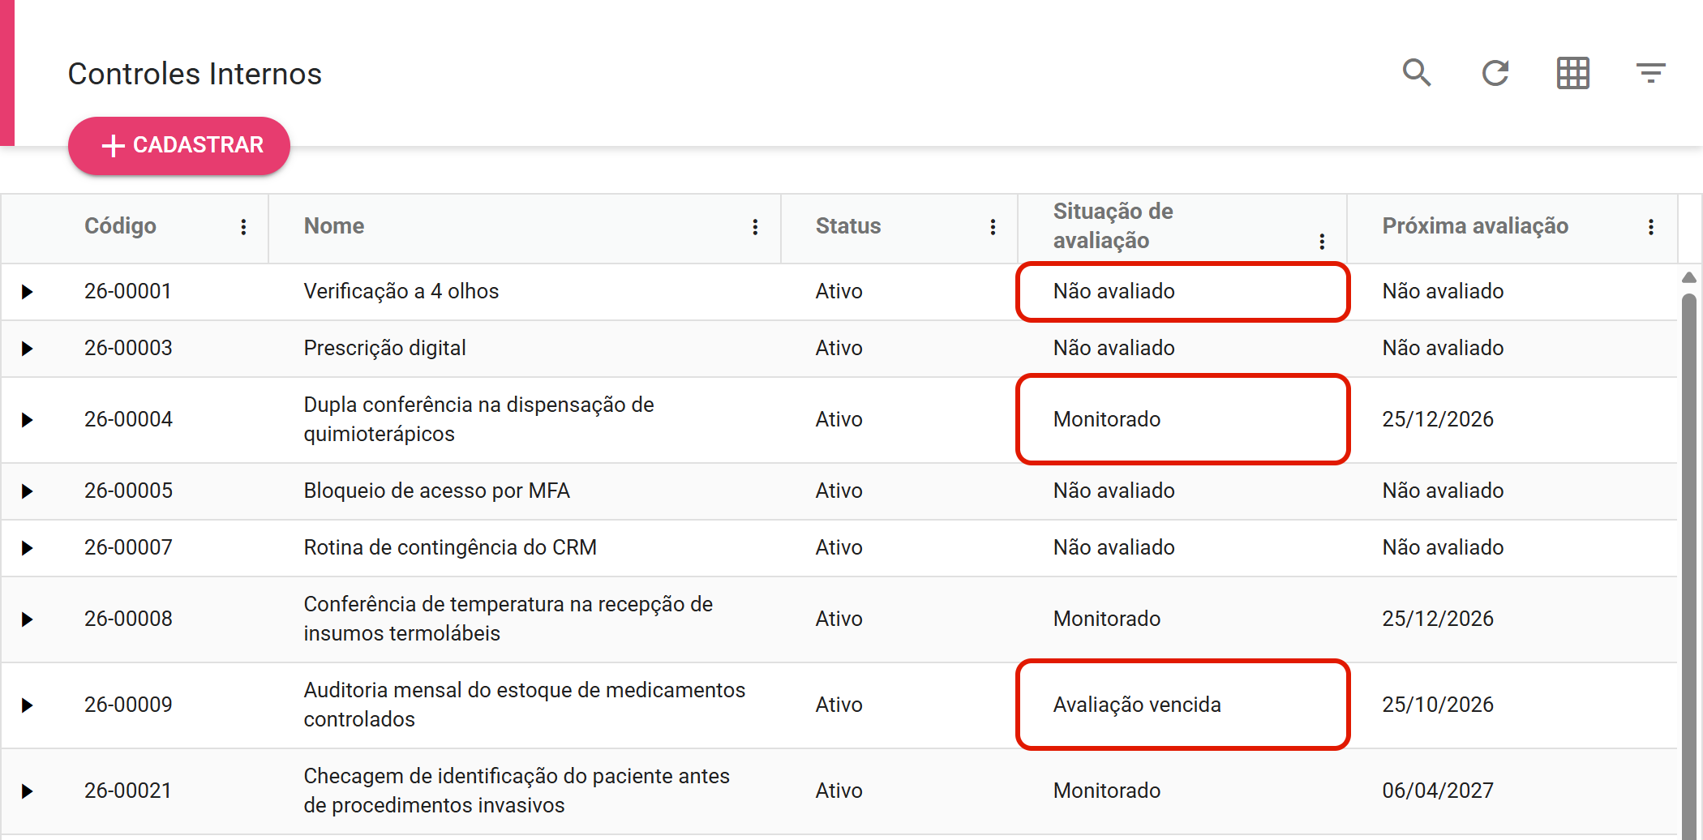The height and width of the screenshot is (840, 1703).
Task: Click code cell 26-00021
Action: pos(128,791)
